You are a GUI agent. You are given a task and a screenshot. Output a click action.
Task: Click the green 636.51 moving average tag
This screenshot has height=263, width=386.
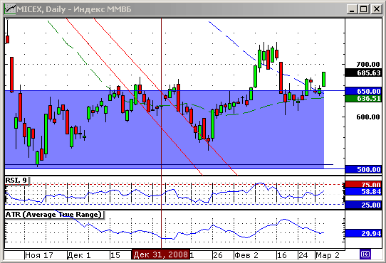364,99
